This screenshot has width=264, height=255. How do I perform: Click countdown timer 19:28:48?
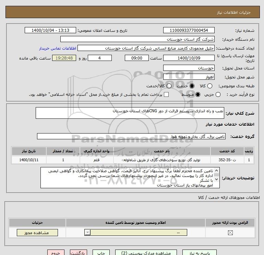tap(64, 58)
